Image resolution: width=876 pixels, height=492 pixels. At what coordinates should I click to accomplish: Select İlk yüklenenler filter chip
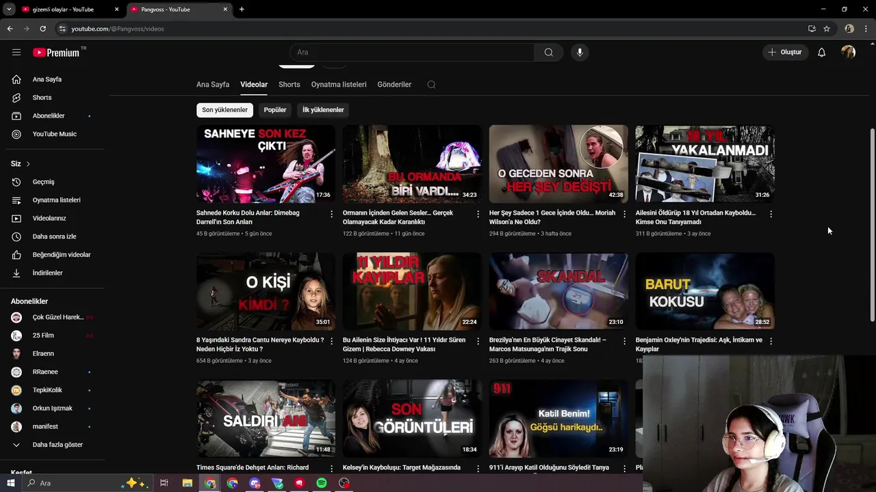pyautogui.click(x=323, y=110)
